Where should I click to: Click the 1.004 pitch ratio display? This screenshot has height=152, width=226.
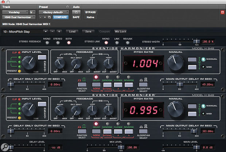pyautogui.click(x=143, y=63)
